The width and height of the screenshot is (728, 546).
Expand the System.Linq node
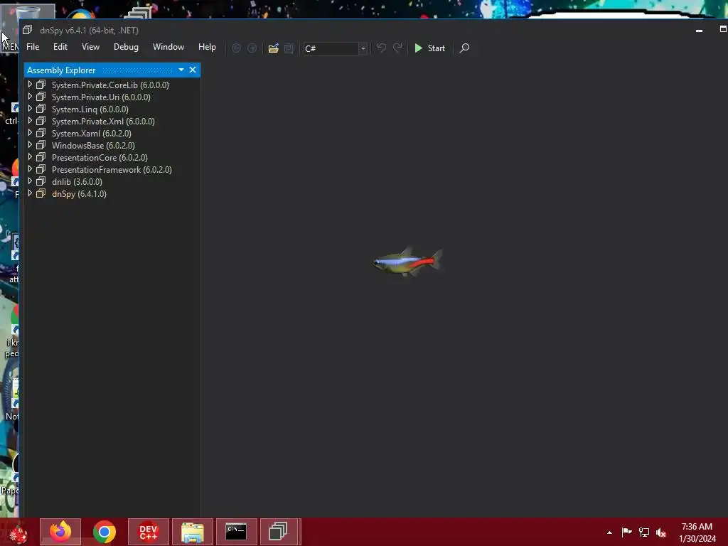coord(30,109)
